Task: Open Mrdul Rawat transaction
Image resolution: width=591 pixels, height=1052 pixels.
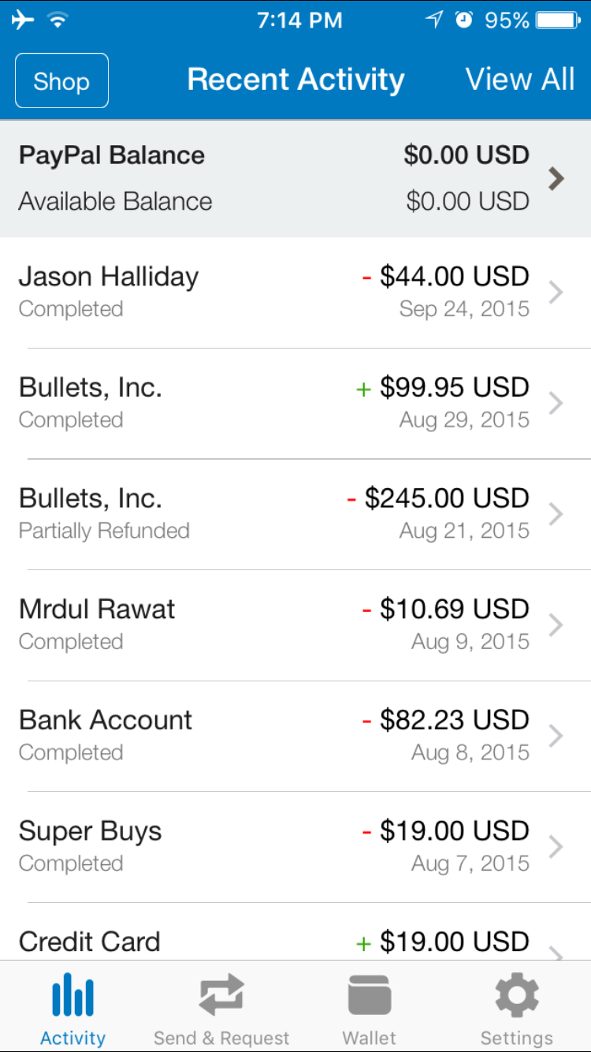Action: pos(295,625)
